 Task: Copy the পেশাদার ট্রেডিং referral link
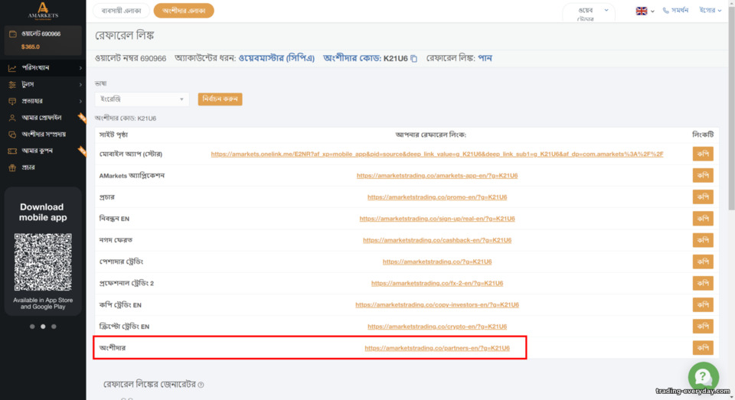(x=703, y=262)
